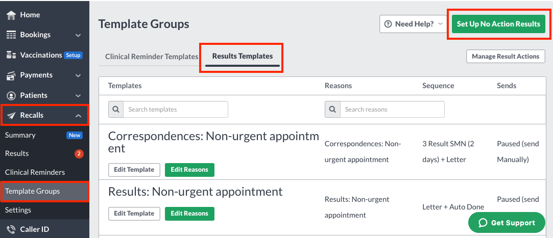Click the search reasons magnifier icon
This screenshot has height=238, width=553.
332,110
